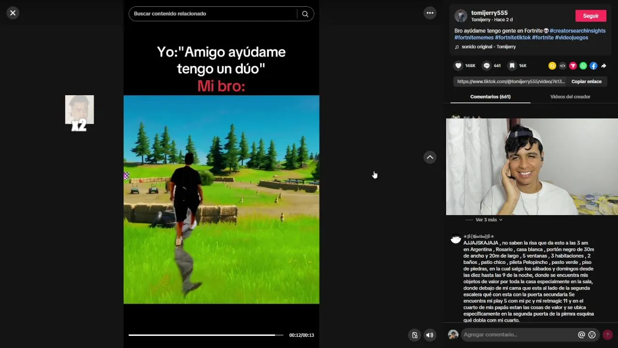Image resolution: width=618 pixels, height=348 pixels.
Task: Click the webcam overlay of smiling streamer
Action: [532, 167]
